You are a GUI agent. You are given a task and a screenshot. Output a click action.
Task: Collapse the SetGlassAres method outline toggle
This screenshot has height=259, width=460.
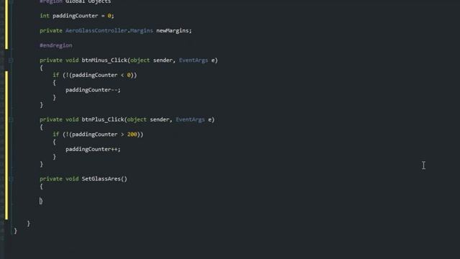coord(11,179)
